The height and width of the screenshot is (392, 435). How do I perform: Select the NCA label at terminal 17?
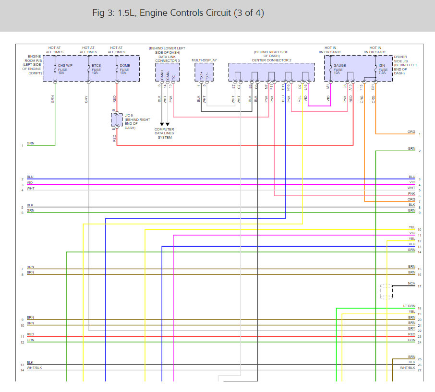point(411,284)
